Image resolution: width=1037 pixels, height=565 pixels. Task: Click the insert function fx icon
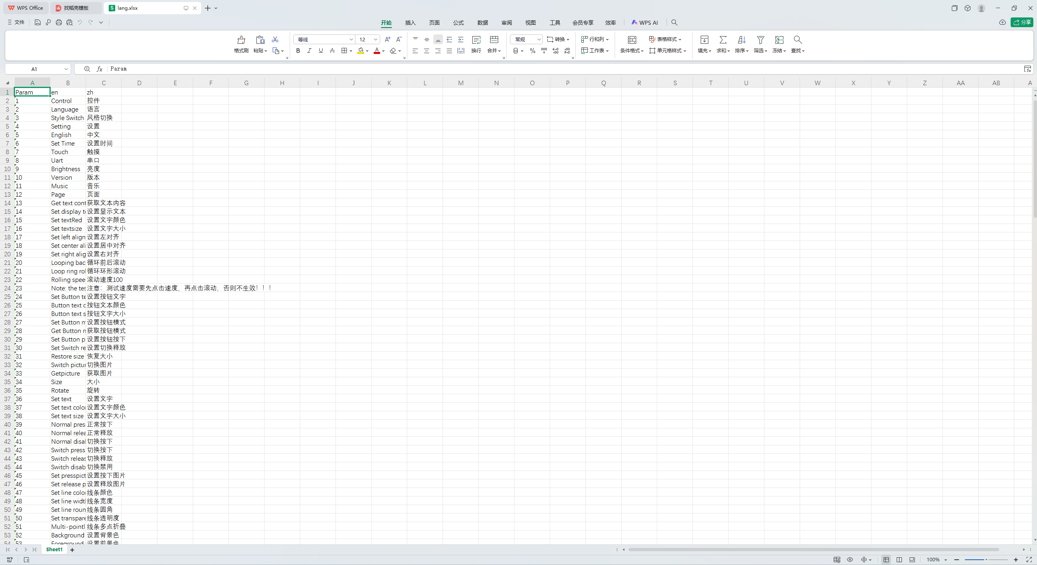99,69
